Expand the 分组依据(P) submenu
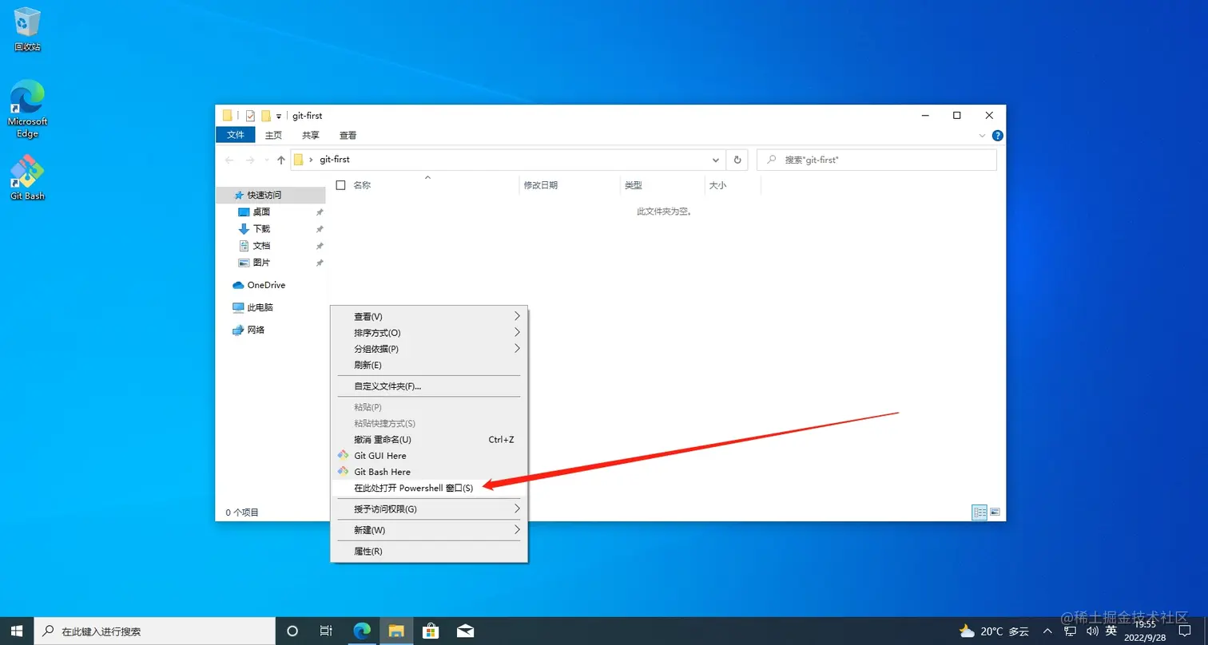This screenshot has height=645, width=1208. tap(429, 349)
